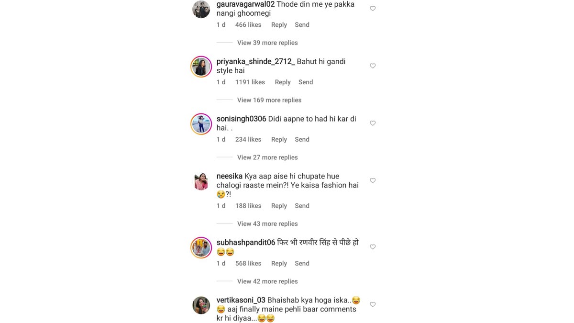Click 234 likes on sonisingh0306's comment
Image resolution: width=574 pixels, height=323 pixels.
pyautogui.click(x=248, y=139)
